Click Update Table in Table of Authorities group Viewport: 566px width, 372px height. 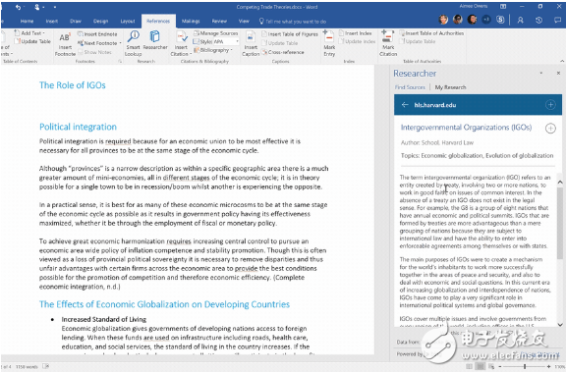418,41
